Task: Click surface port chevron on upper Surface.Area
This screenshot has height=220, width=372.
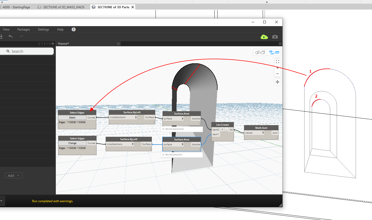Action: point(182,119)
